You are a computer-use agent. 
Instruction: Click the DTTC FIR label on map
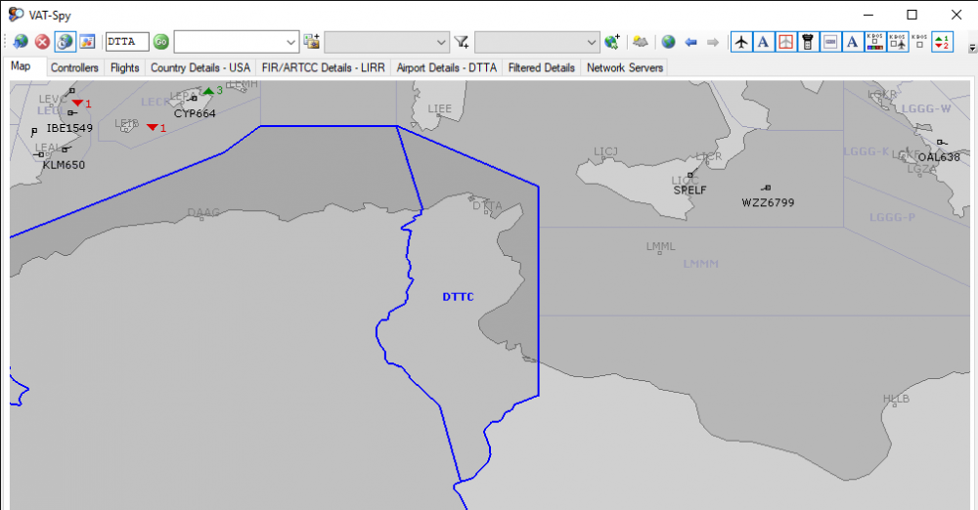[458, 297]
